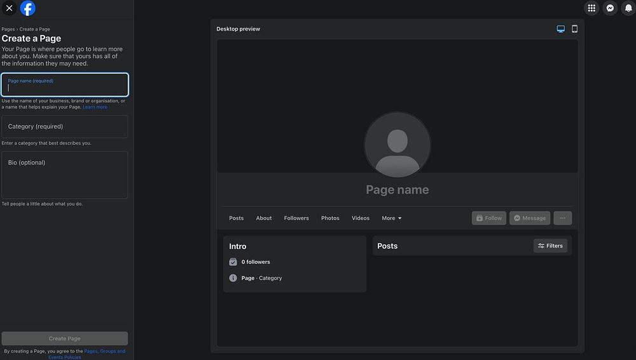This screenshot has width=636, height=360.
Task: Click the Page · Category text
Action: pyautogui.click(x=261, y=278)
